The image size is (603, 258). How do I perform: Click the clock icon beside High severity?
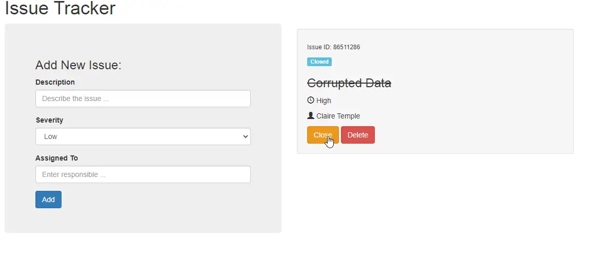(310, 101)
